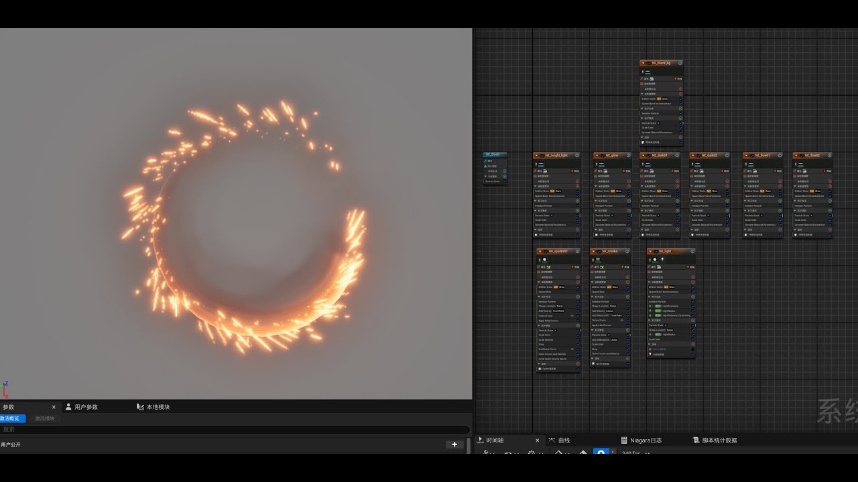
Task: Add system spawn module on NE_slash node
Action: tap(505, 171)
